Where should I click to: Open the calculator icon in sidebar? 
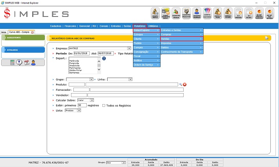pos(12,62)
